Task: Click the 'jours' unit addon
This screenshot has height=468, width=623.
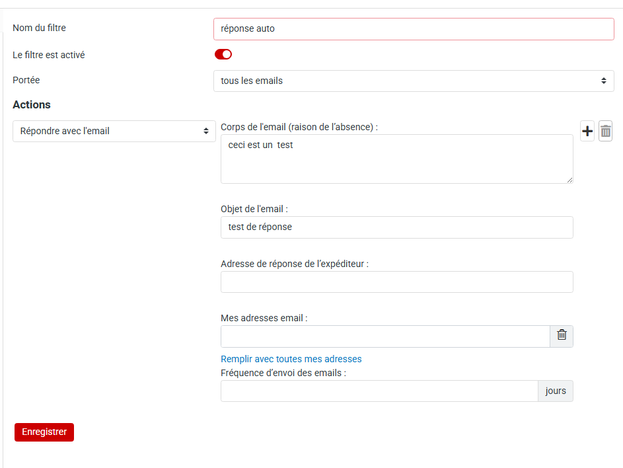Action: tap(556, 391)
